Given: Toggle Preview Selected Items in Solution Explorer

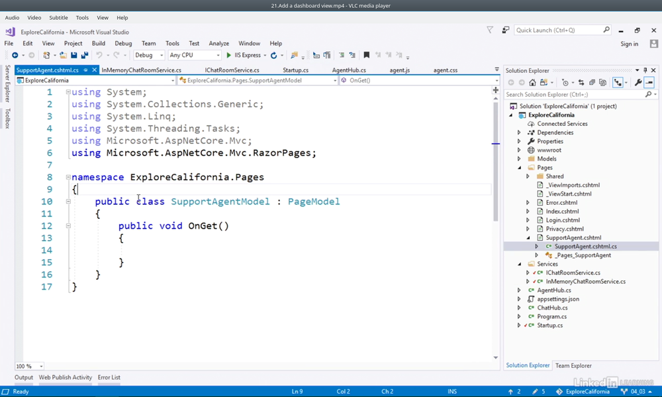Looking at the screenshot, I should pos(649,83).
